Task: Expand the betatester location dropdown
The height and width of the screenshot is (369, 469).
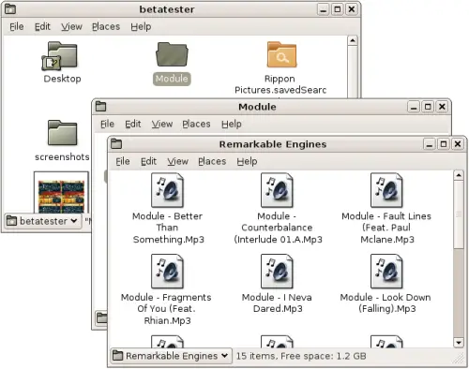Action: pyautogui.click(x=42, y=221)
